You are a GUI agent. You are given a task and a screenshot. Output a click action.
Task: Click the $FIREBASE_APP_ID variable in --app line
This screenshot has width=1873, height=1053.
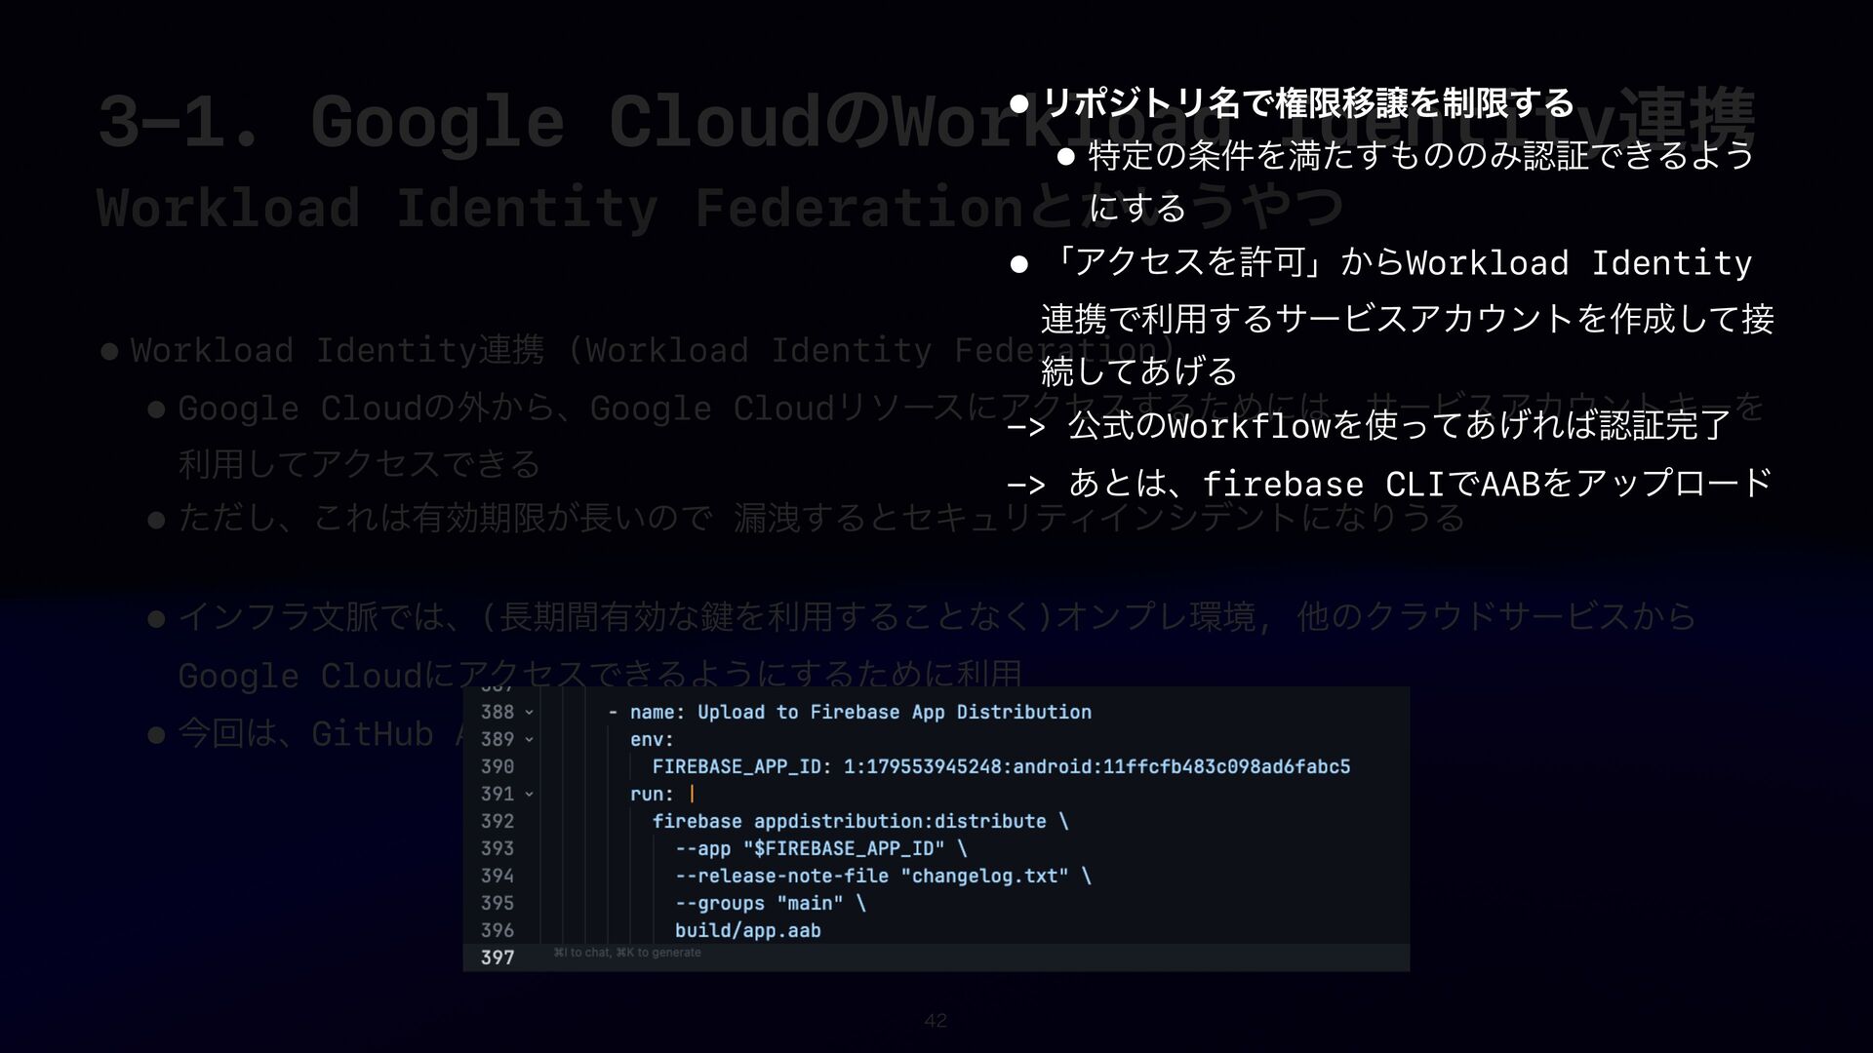point(845,848)
